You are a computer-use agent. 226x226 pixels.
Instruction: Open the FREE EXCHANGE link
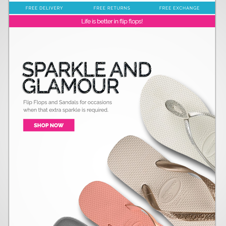point(179,8)
